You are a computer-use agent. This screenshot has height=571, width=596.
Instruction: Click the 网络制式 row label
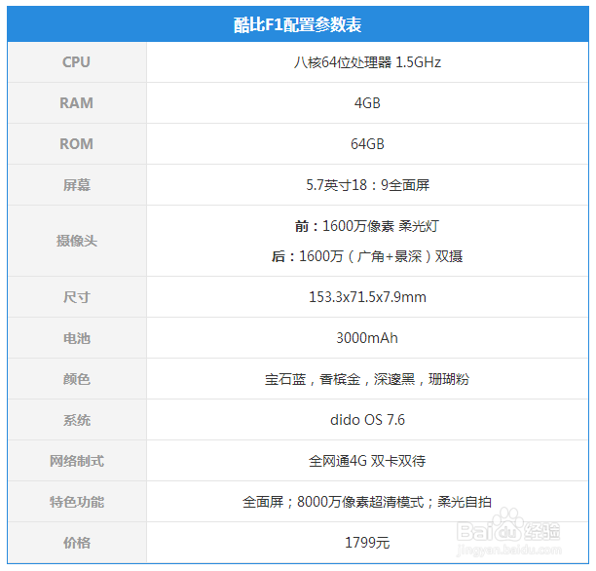pyautogui.click(x=76, y=461)
